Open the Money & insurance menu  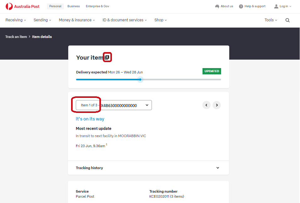pos(77,20)
